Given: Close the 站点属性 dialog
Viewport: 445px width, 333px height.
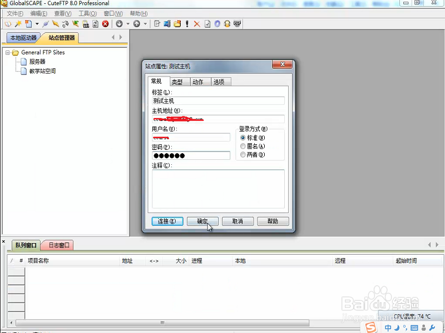Looking at the screenshot, I should click(x=282, y=64).
